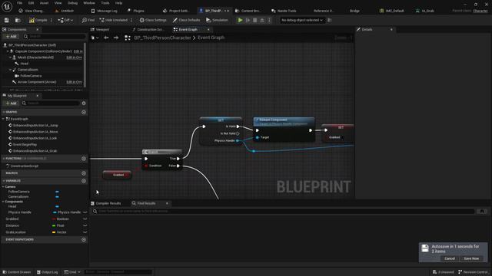
Task: Open Class Settings
Action: coord(153,20)
